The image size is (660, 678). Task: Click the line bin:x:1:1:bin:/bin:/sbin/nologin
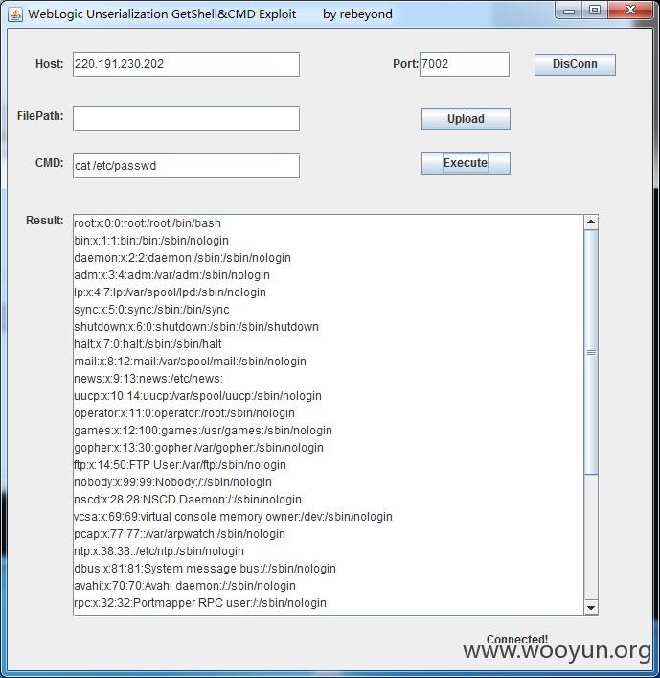(x=151, y=241)
